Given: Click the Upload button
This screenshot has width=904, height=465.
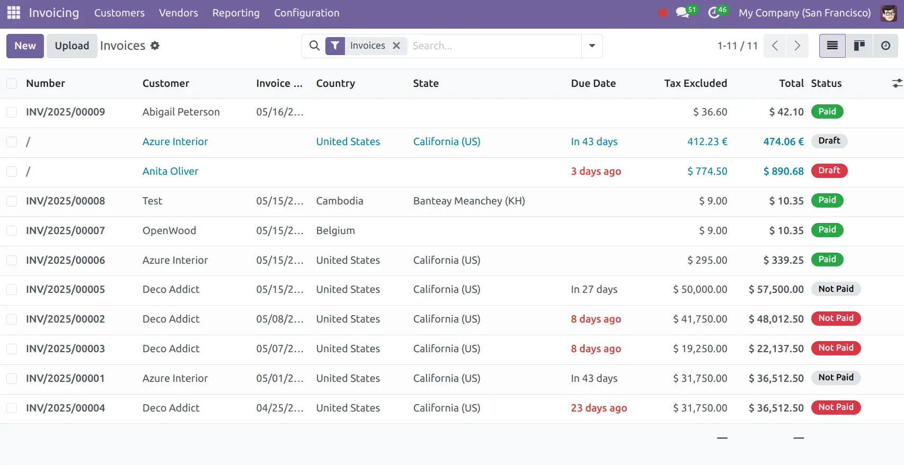Looking at the screenshot, I should (72, 46).
